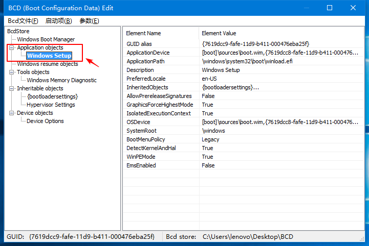Click the Element Name column header
This screenshot has width=369, height=246.
click(x=143, y=33)
